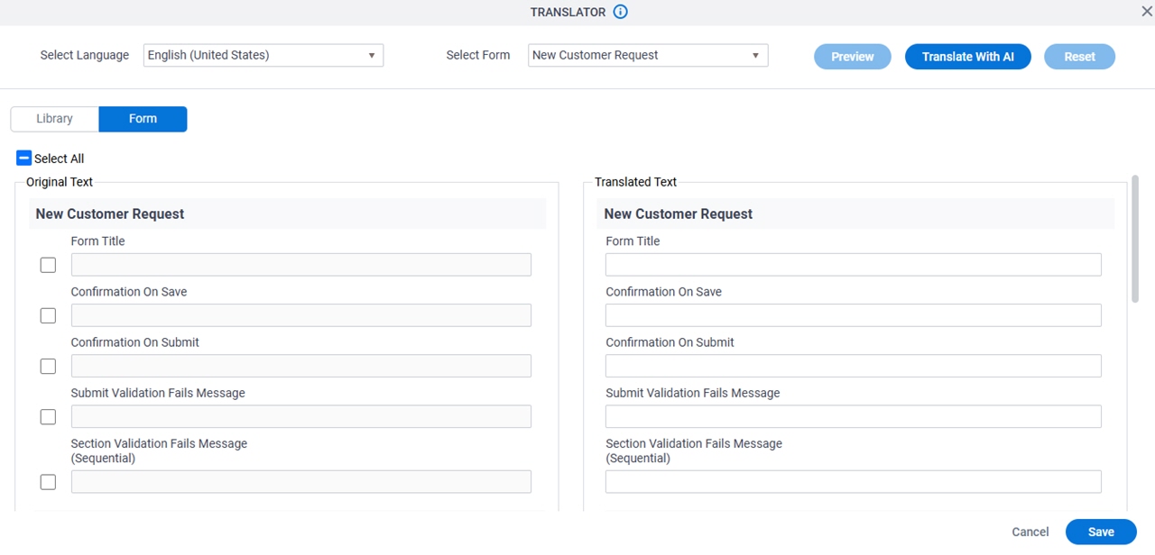1155x555 pixels.
Task: Click original Section Validation Fails Message field
Action: 301,482
